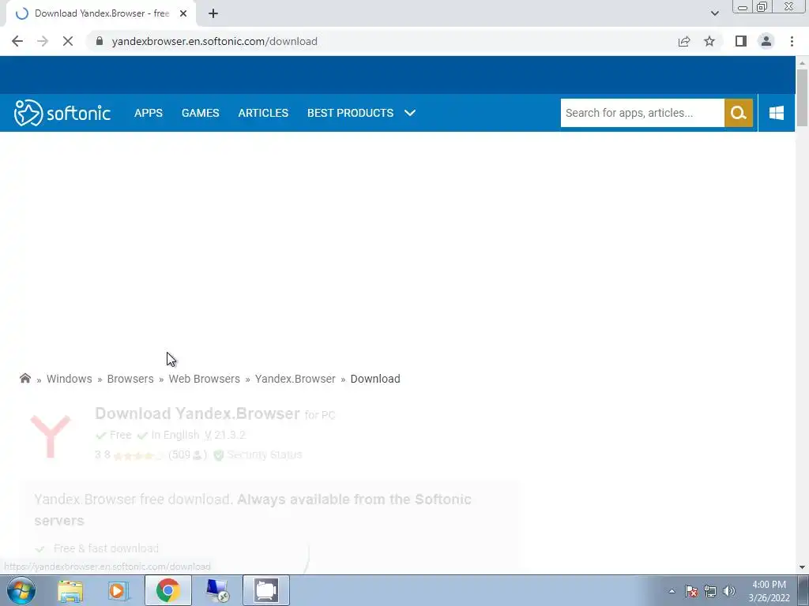Go back using the browser back arrow
The height and width of the screenshot is (606, 809).
[17, 41]
